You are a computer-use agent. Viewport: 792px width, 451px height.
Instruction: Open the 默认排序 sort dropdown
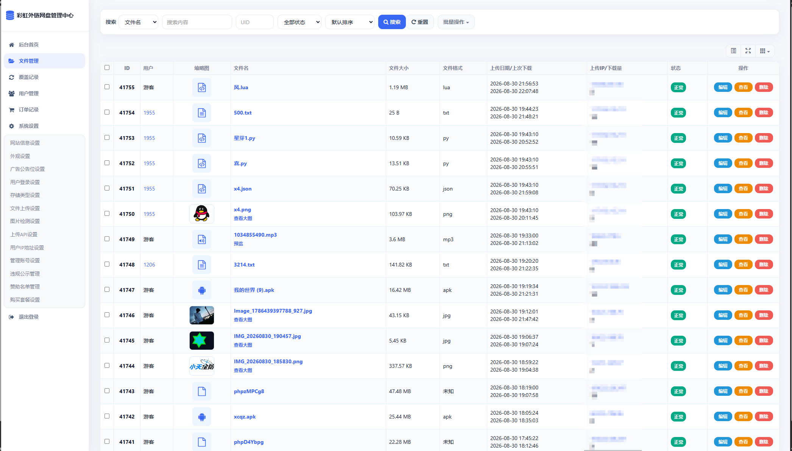click(x=350, y=22)
